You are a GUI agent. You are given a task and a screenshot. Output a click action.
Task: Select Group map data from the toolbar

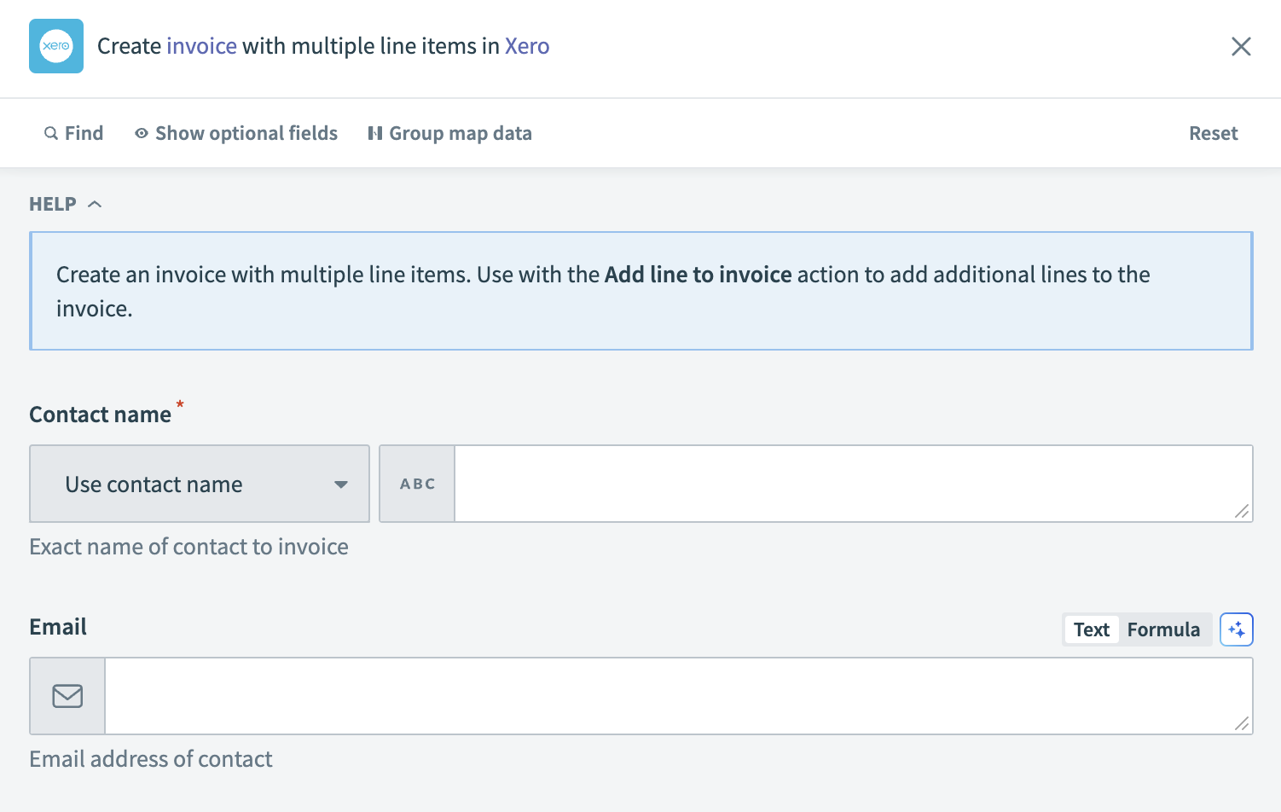click(x=449, y=133)
